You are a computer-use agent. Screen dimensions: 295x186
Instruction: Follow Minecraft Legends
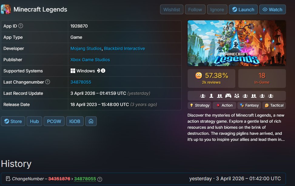195,9
